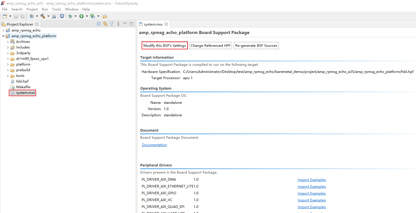Select fsbl.hpf file in the tree
Viewport: 416px width, 213px height.
coord(22,81)
